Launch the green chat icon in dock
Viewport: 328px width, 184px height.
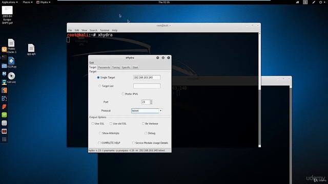coord(4,114)
